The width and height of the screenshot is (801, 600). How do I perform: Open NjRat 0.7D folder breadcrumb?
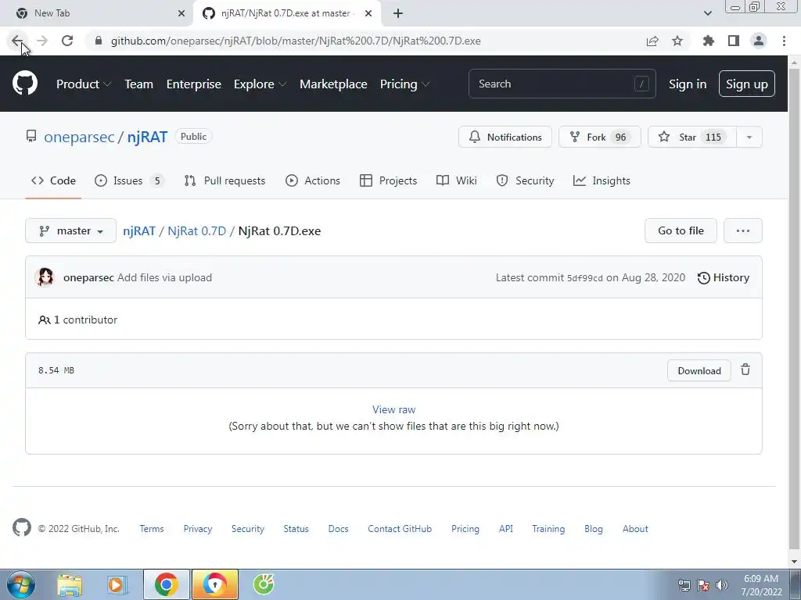click(196, 230)
